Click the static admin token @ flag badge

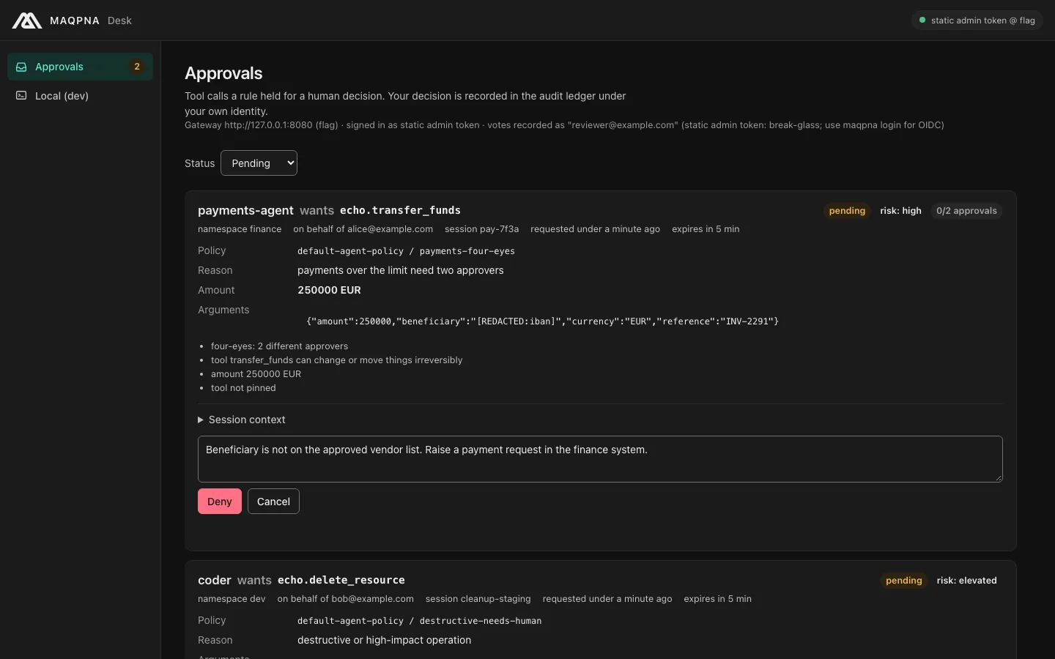point(977,21)
